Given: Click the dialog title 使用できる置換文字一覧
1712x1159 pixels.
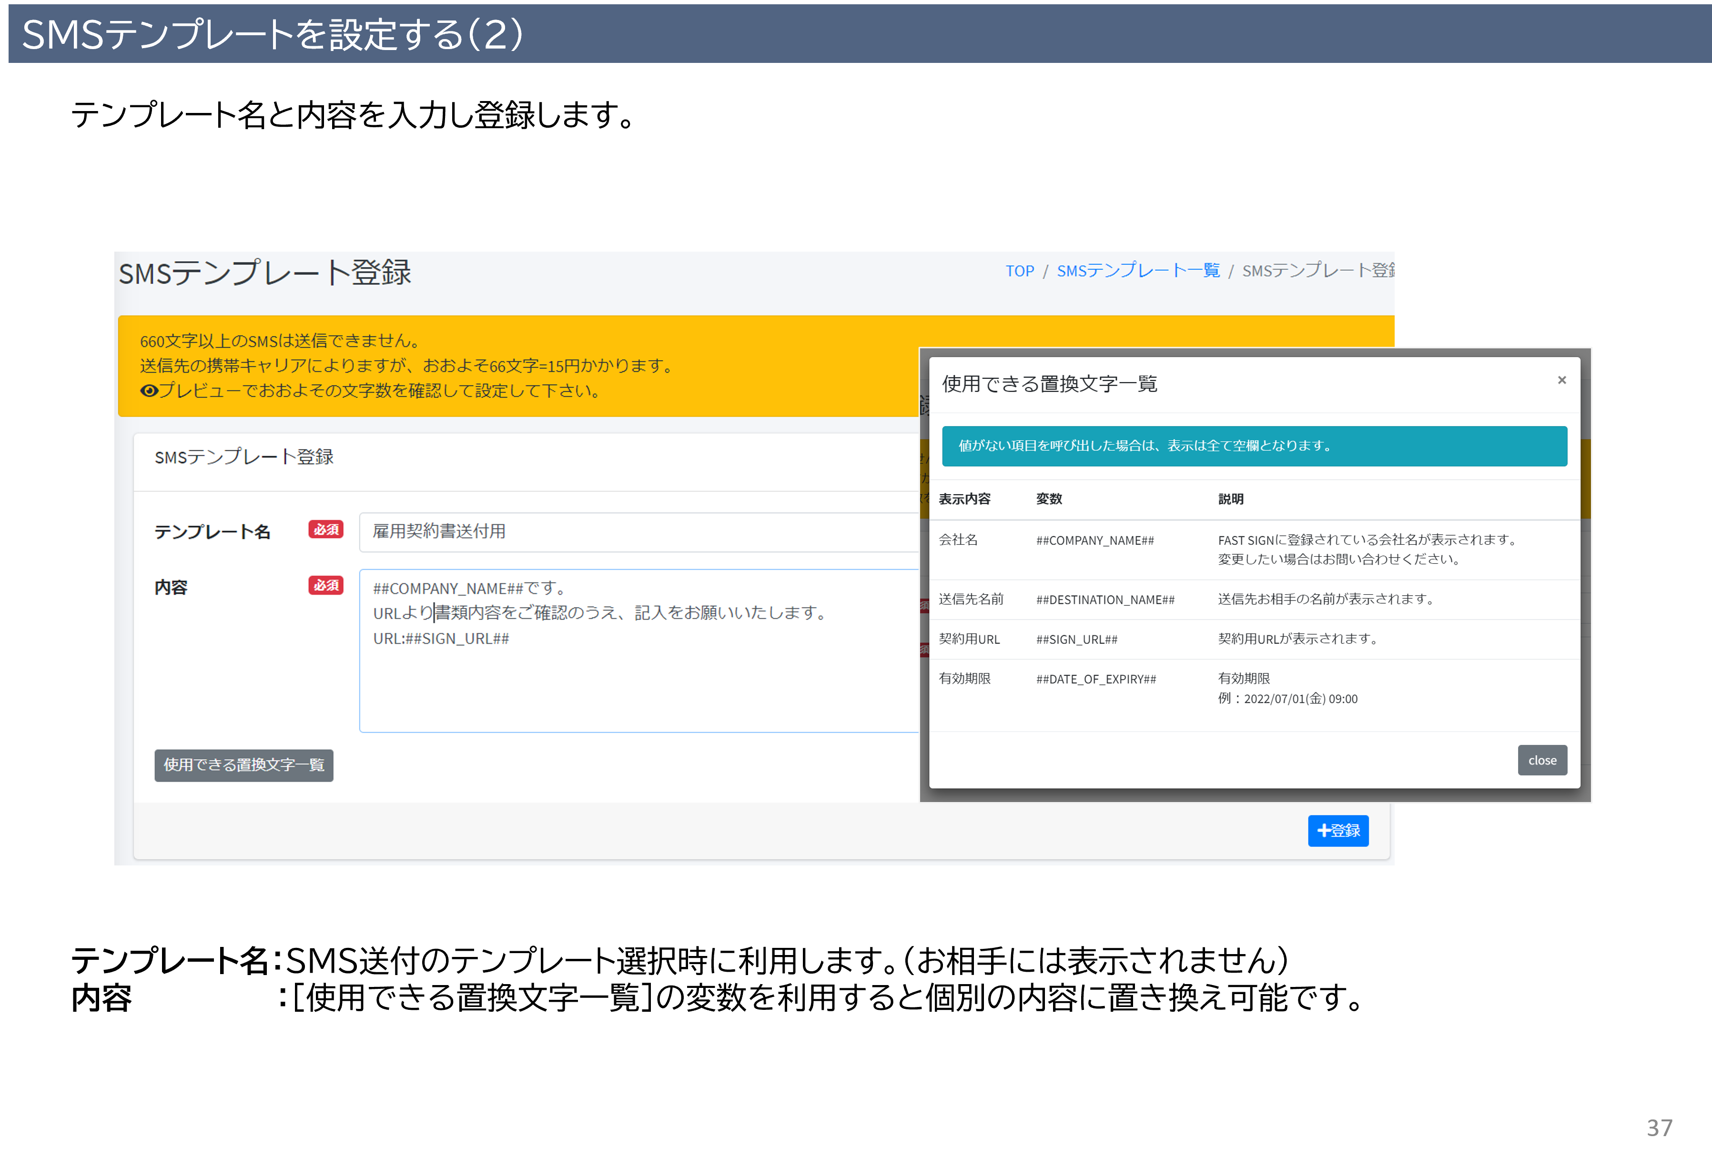Looking at the screenshot, I should click(x=1049, y=384).
